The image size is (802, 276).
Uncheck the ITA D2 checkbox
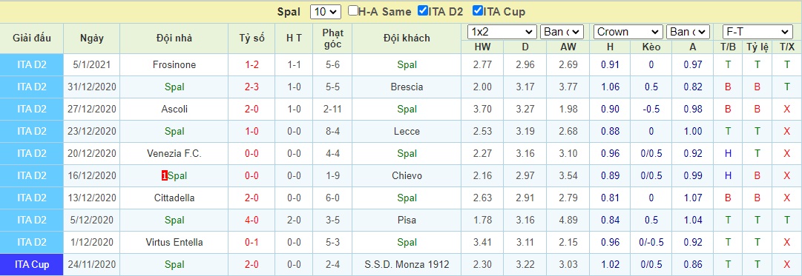coord(423,10)
